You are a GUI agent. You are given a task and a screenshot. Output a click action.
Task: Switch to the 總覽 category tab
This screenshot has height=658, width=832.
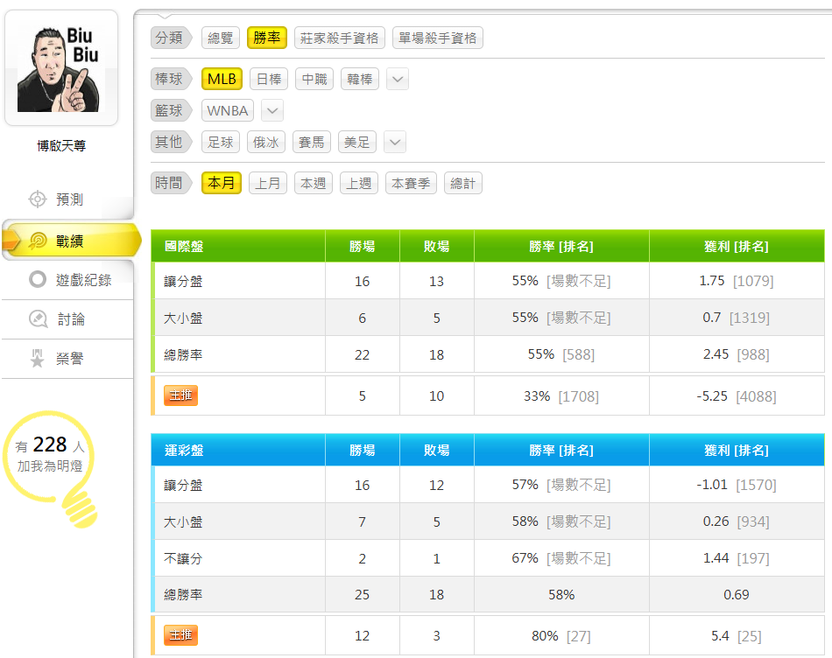pos(220,38)
